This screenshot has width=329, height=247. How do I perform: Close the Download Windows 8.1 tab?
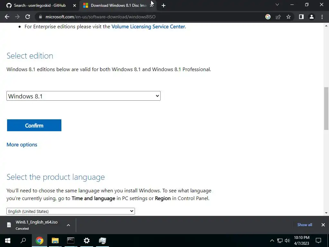point(151,5)
